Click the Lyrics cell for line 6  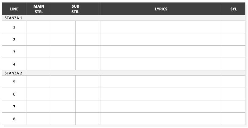tap(161, 94)
